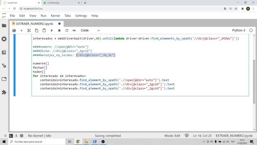257x145 pixels.
Task: Open the Edit menu
Action: click(22, 16)
